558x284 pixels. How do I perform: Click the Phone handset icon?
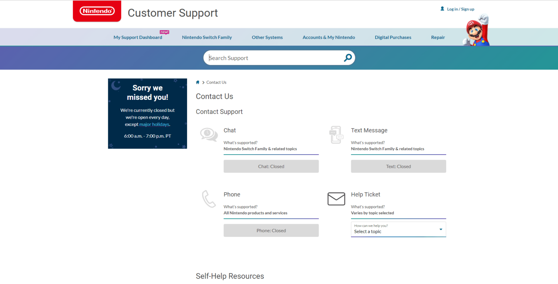pos(209,199)
